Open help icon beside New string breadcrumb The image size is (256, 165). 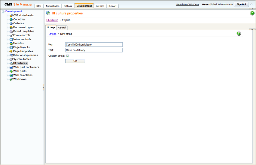(239, 34)
